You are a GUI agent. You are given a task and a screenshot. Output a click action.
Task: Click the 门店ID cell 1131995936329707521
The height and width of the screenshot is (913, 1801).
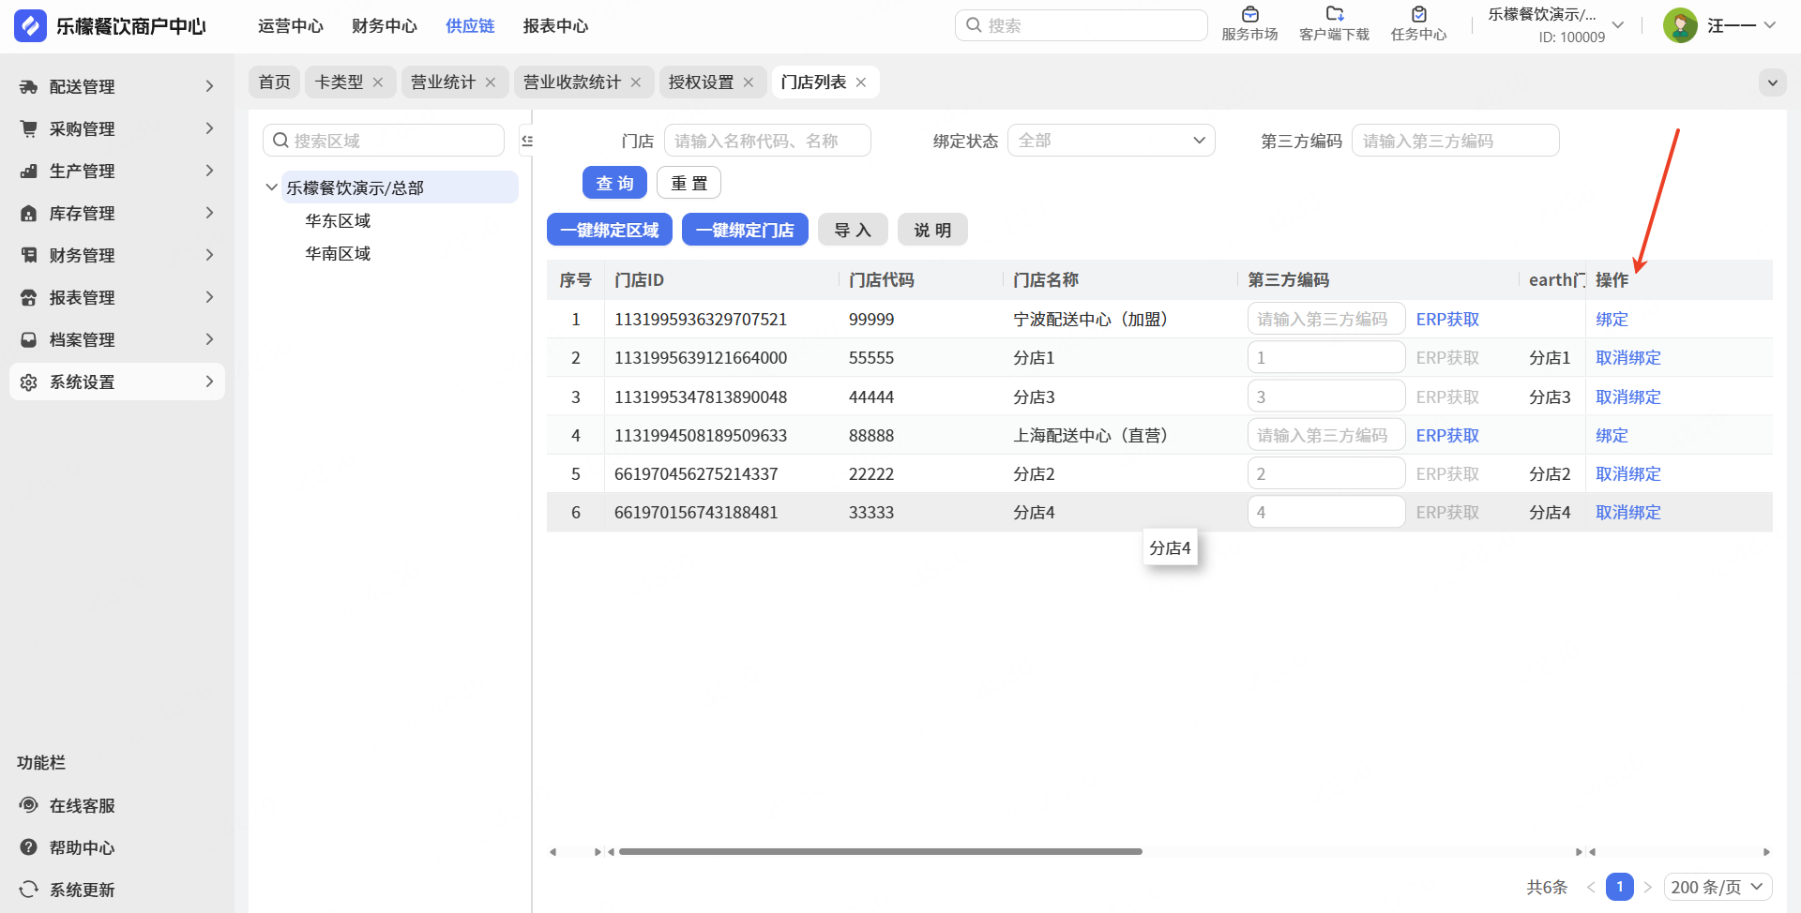pyautogui.click(x=701, y=320)
